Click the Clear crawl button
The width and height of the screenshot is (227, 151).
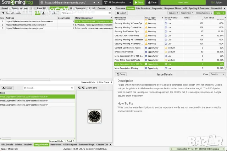click(152, 2)
